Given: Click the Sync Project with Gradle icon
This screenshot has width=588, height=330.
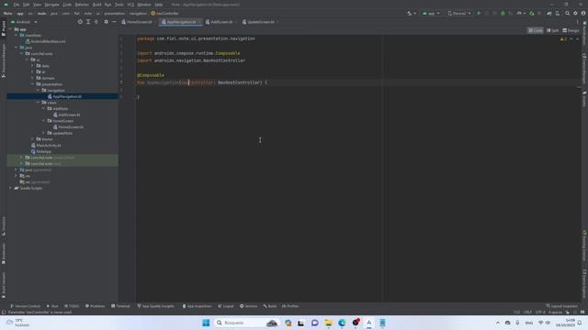Looking at the screenshot, I should coord(549,14).
